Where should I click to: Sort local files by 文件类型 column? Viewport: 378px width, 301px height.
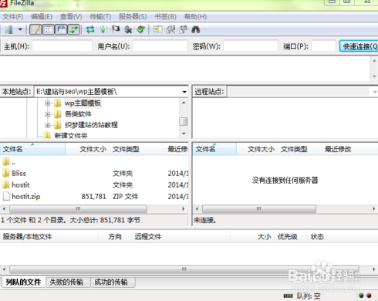coord(137,149)
